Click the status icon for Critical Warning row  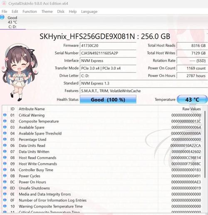tap(5, 115)
